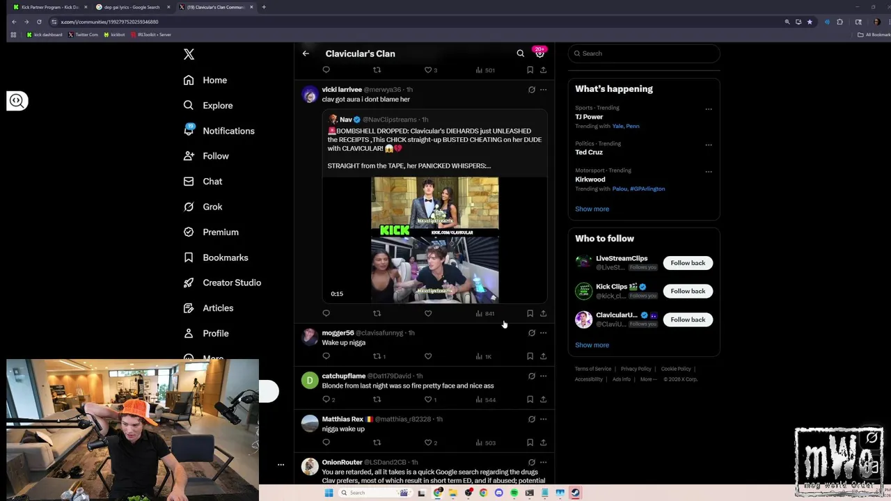Share vicki larrivee's post
The image size is (891, 501).
point(543,314)
